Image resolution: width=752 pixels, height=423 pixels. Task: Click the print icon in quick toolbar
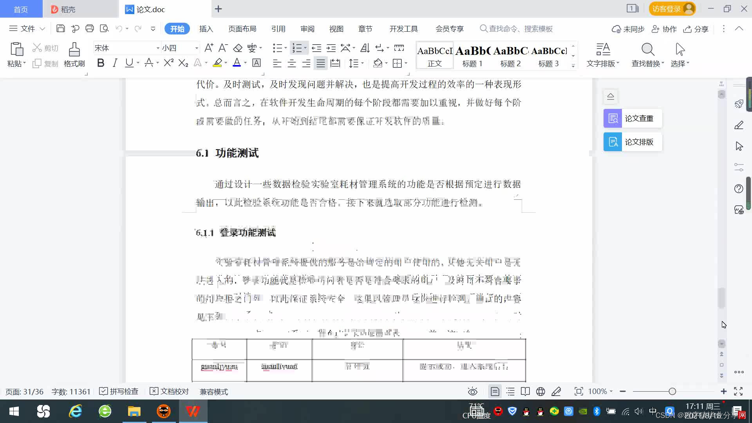point(90,29)
